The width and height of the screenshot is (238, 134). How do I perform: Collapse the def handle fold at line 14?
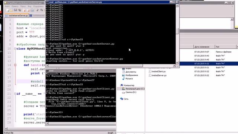15,65
